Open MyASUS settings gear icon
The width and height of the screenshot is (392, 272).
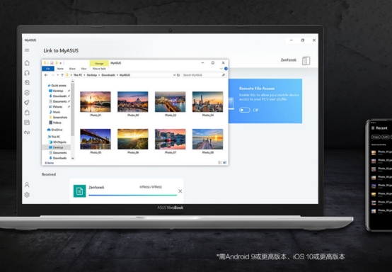tap(27, 194)
